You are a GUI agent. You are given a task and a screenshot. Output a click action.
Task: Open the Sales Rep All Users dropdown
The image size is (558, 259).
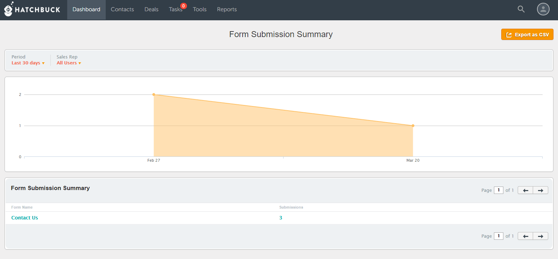point(69,63)
